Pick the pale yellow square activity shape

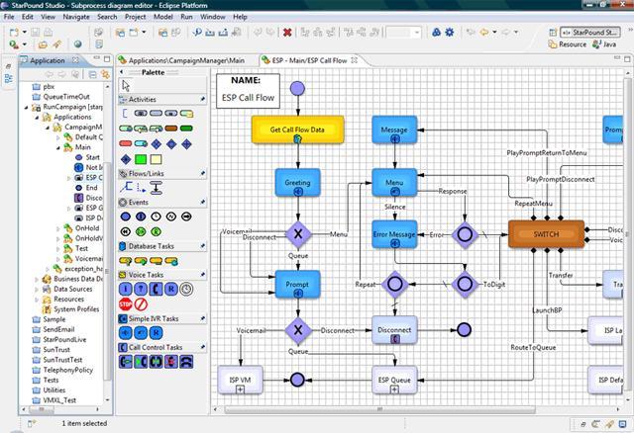[157, 159]
